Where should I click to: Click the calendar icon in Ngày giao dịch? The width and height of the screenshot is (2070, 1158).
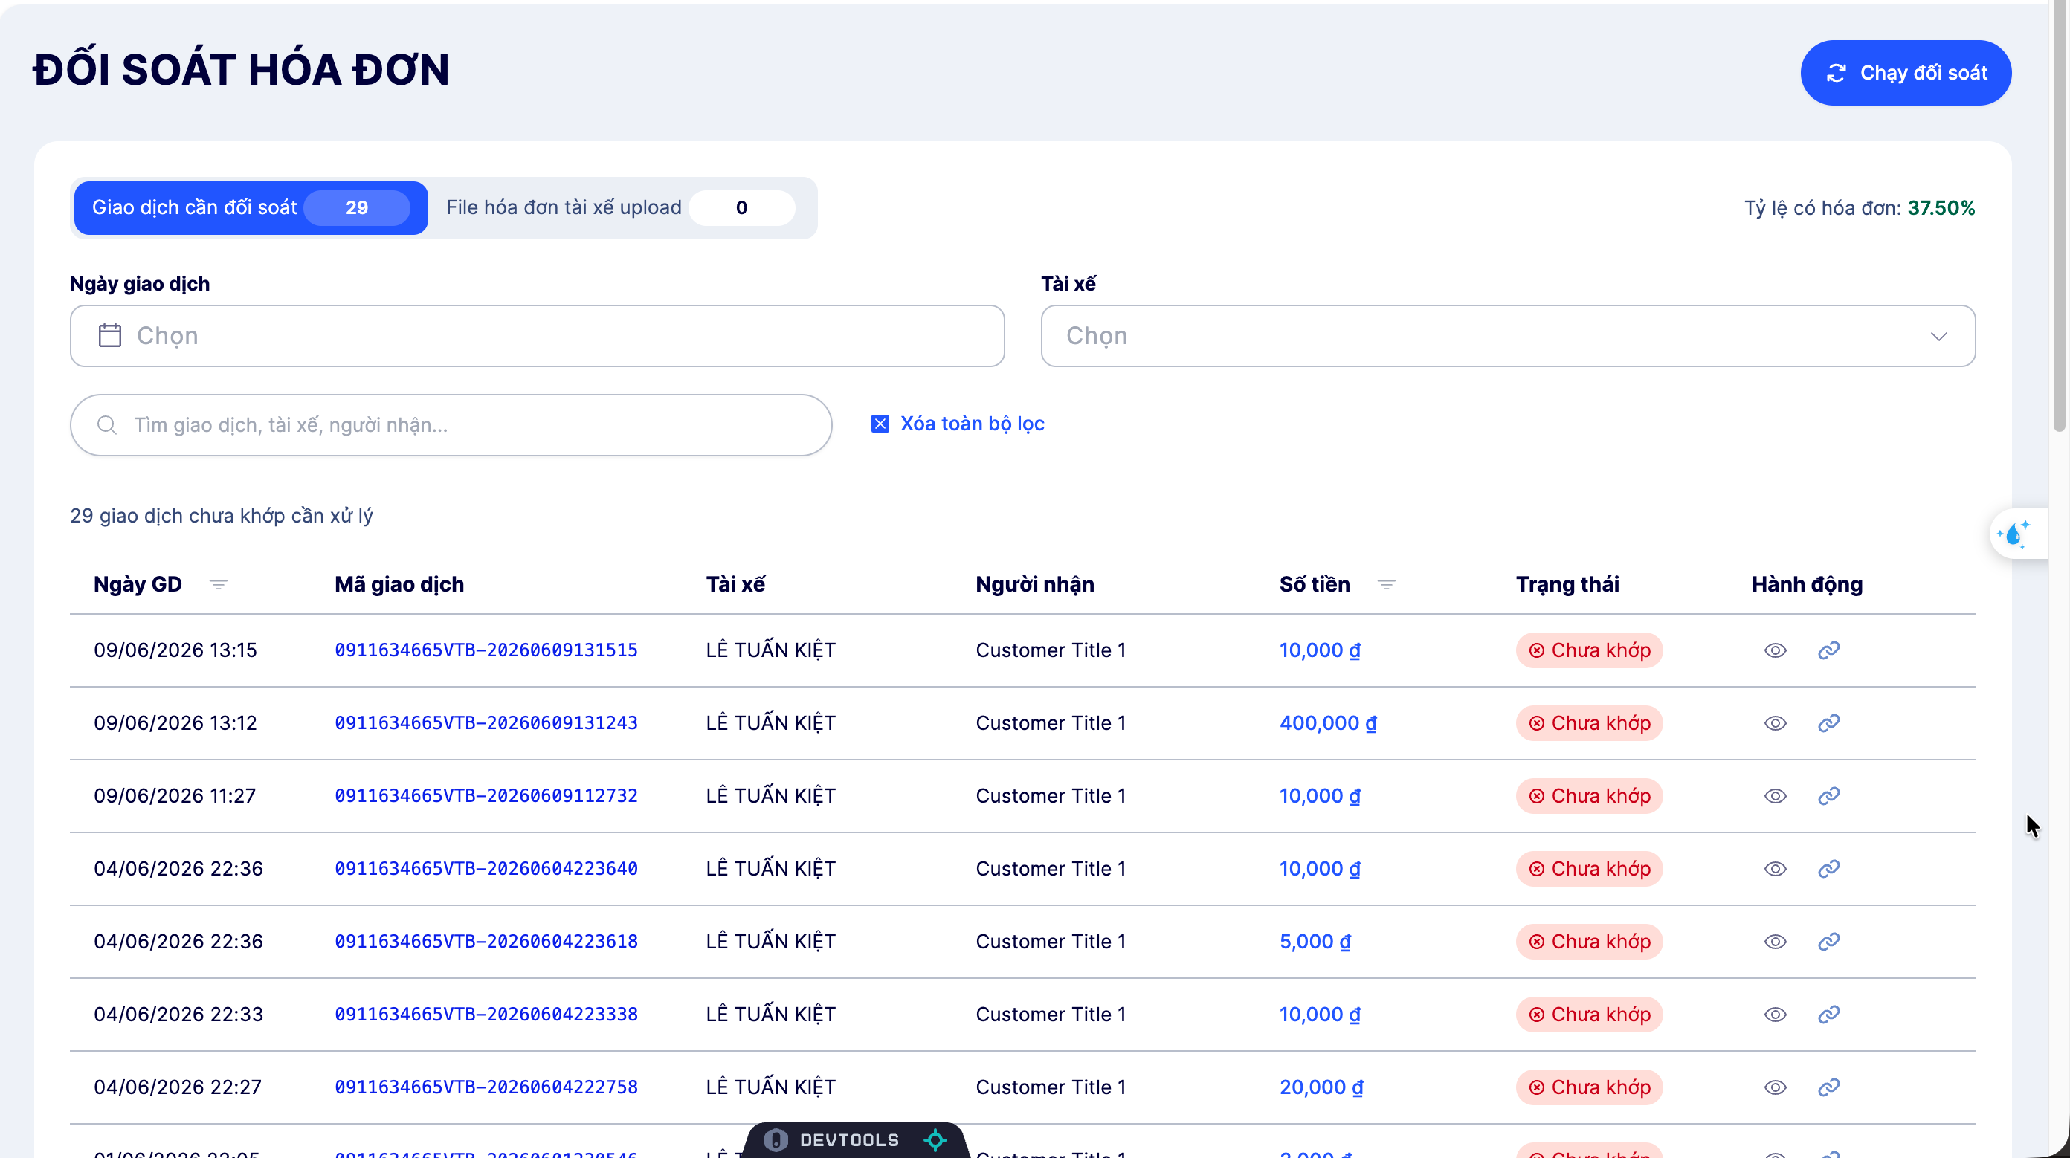[109, 335]
